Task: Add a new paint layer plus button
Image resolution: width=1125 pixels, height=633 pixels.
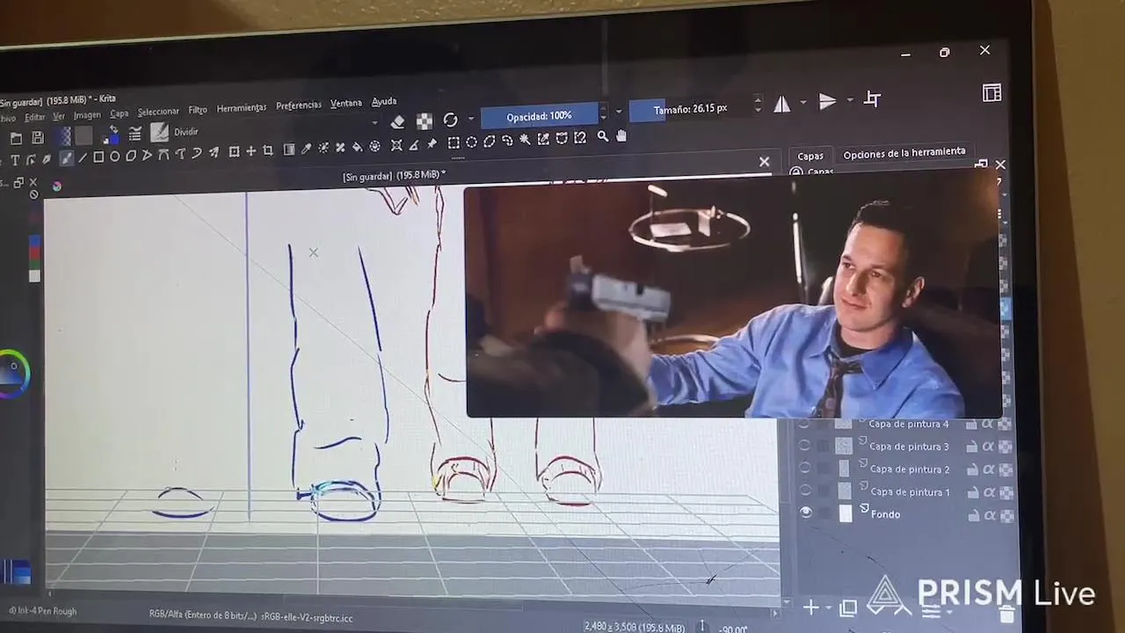Action: click(811, 608)
